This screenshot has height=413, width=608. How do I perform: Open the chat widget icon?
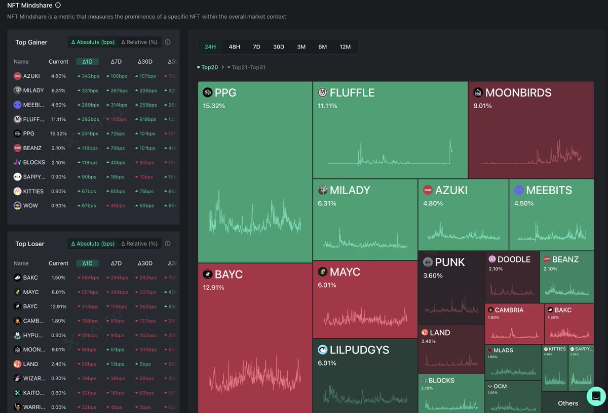[x=596, y=396]
